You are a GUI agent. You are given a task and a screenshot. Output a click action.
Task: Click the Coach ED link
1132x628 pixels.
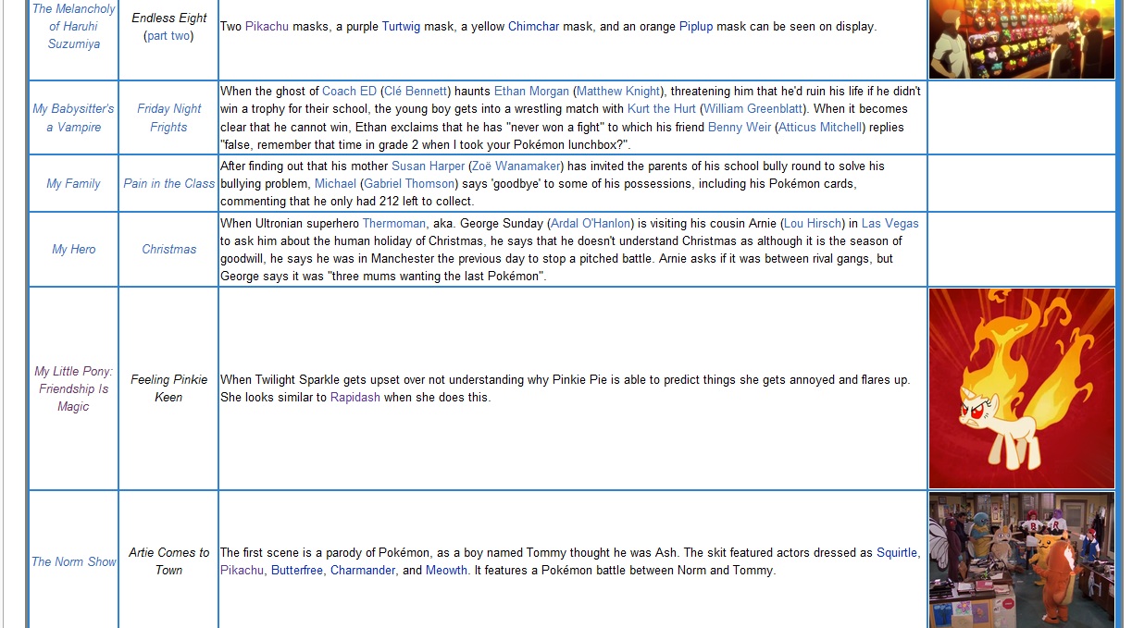point(349,92)
